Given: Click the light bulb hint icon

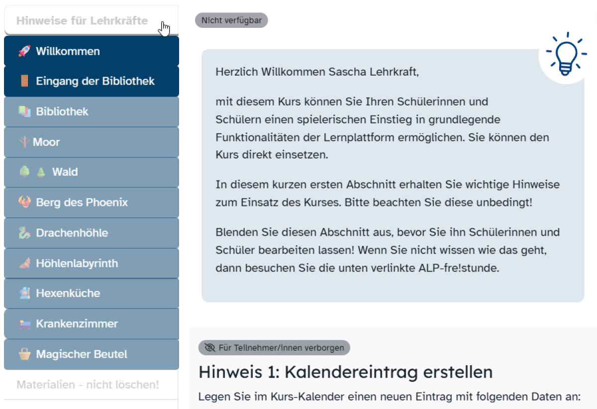Looking at the screenshot, I should click(x=567, y=54).
